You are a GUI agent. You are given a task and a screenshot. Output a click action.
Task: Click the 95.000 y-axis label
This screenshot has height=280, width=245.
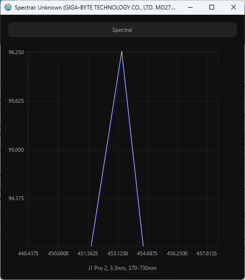(x=16, y=150)
